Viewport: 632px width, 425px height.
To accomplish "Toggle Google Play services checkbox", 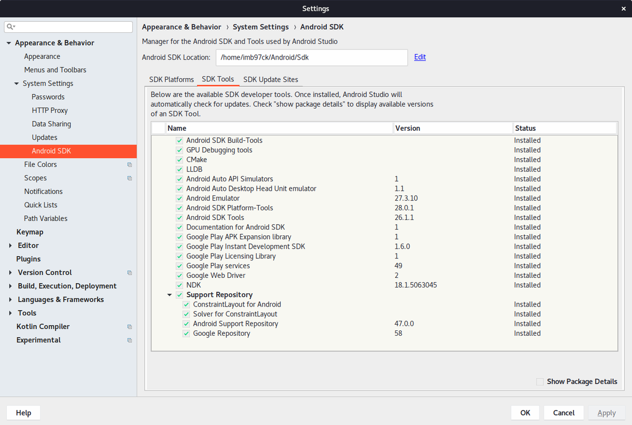I will 179,266.
